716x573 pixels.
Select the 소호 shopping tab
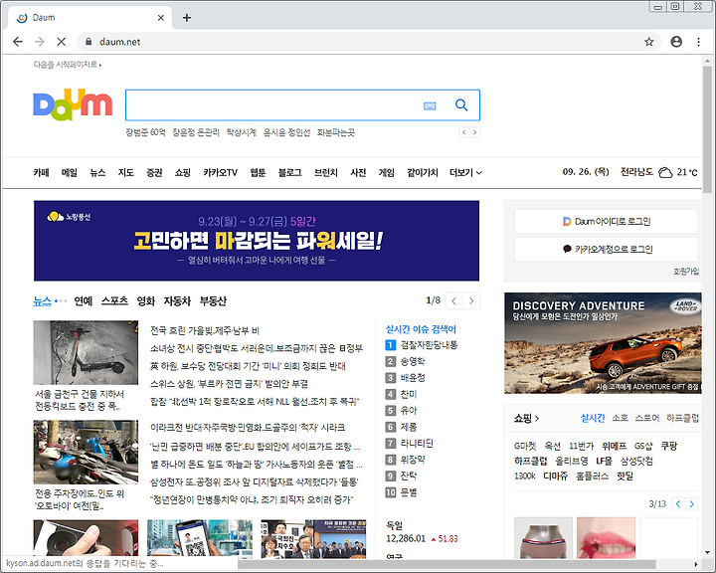coord(620,418)
